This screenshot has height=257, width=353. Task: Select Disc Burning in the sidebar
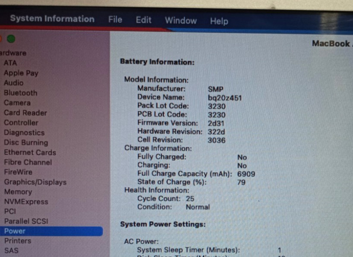pos(26,142)
